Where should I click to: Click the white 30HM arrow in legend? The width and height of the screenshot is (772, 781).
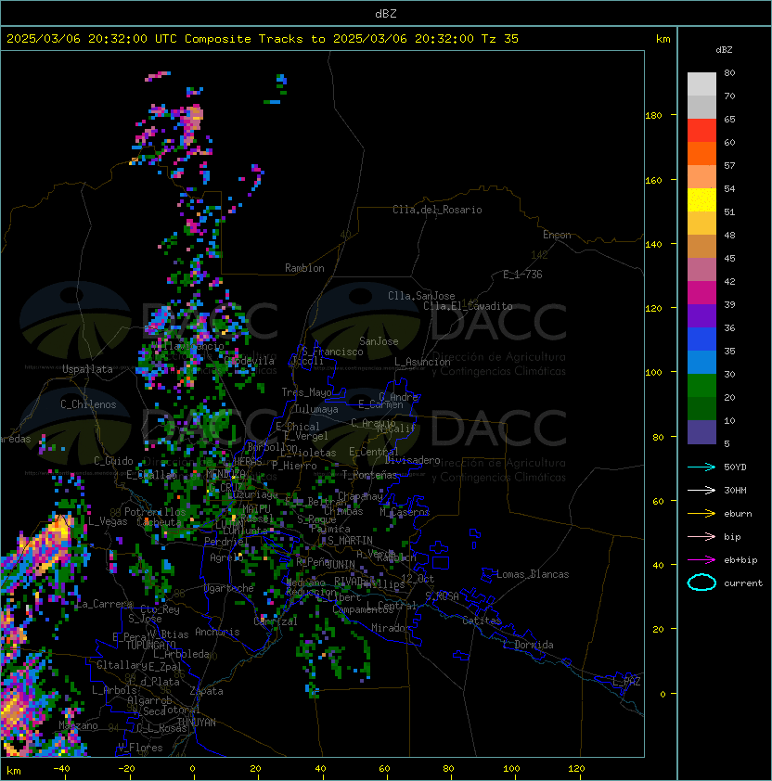(701, 490)
